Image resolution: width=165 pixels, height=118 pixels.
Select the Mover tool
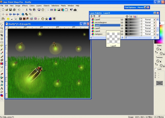click(2, 39)
